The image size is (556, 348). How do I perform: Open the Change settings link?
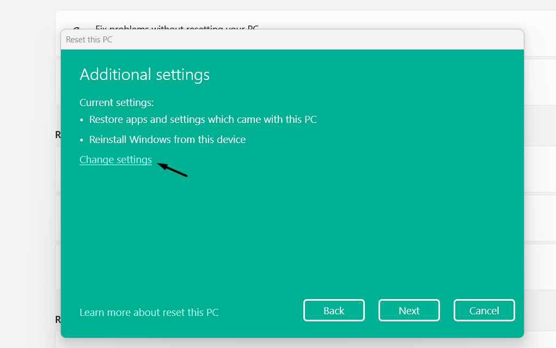(x=115, y=160)
